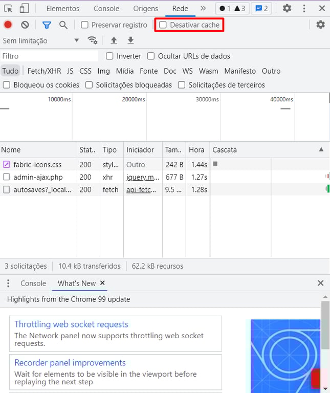Image resolution: width=330 pixels, height=393 pixels.
Task: Check the Desativar cache option
Action: 163,25
